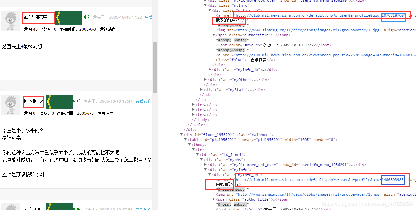Click the rank badge image beside 武汉的陈中将
The height and width of the screenshot is (210, 416).
point(68,17)
